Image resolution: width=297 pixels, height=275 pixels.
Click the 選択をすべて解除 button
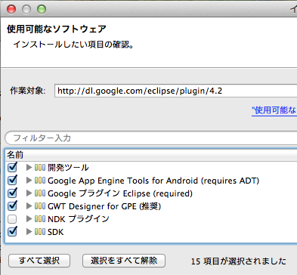(x=124, y=261)
